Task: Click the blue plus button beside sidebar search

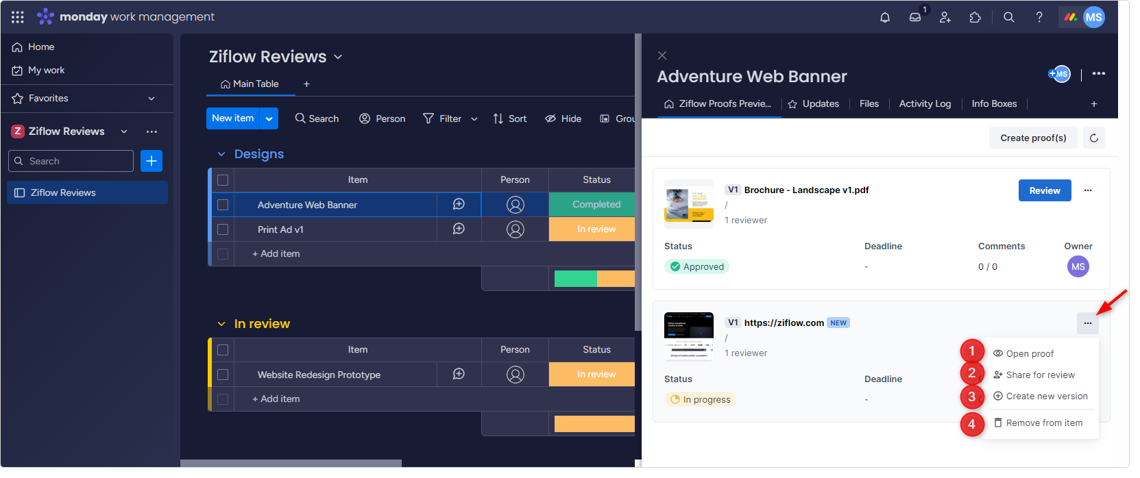Action: point(151,161)
